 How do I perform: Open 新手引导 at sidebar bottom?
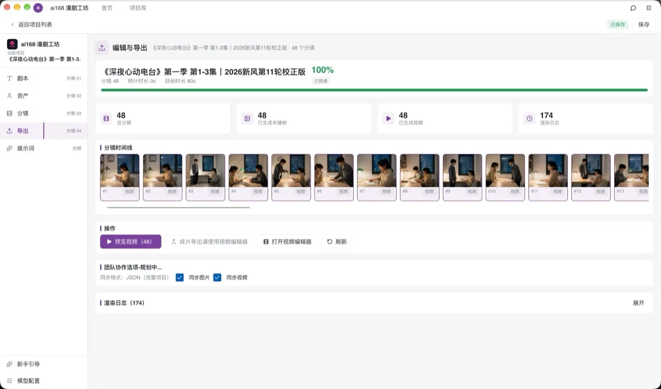44,364
